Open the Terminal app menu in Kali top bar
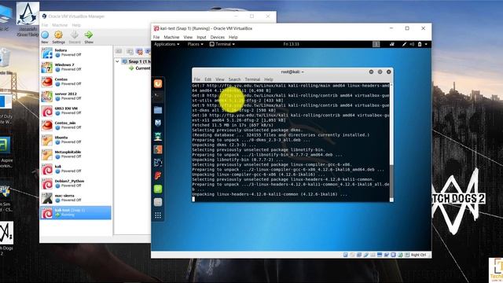503x283 pixels. pyautogui.click(x=222, y=44)
